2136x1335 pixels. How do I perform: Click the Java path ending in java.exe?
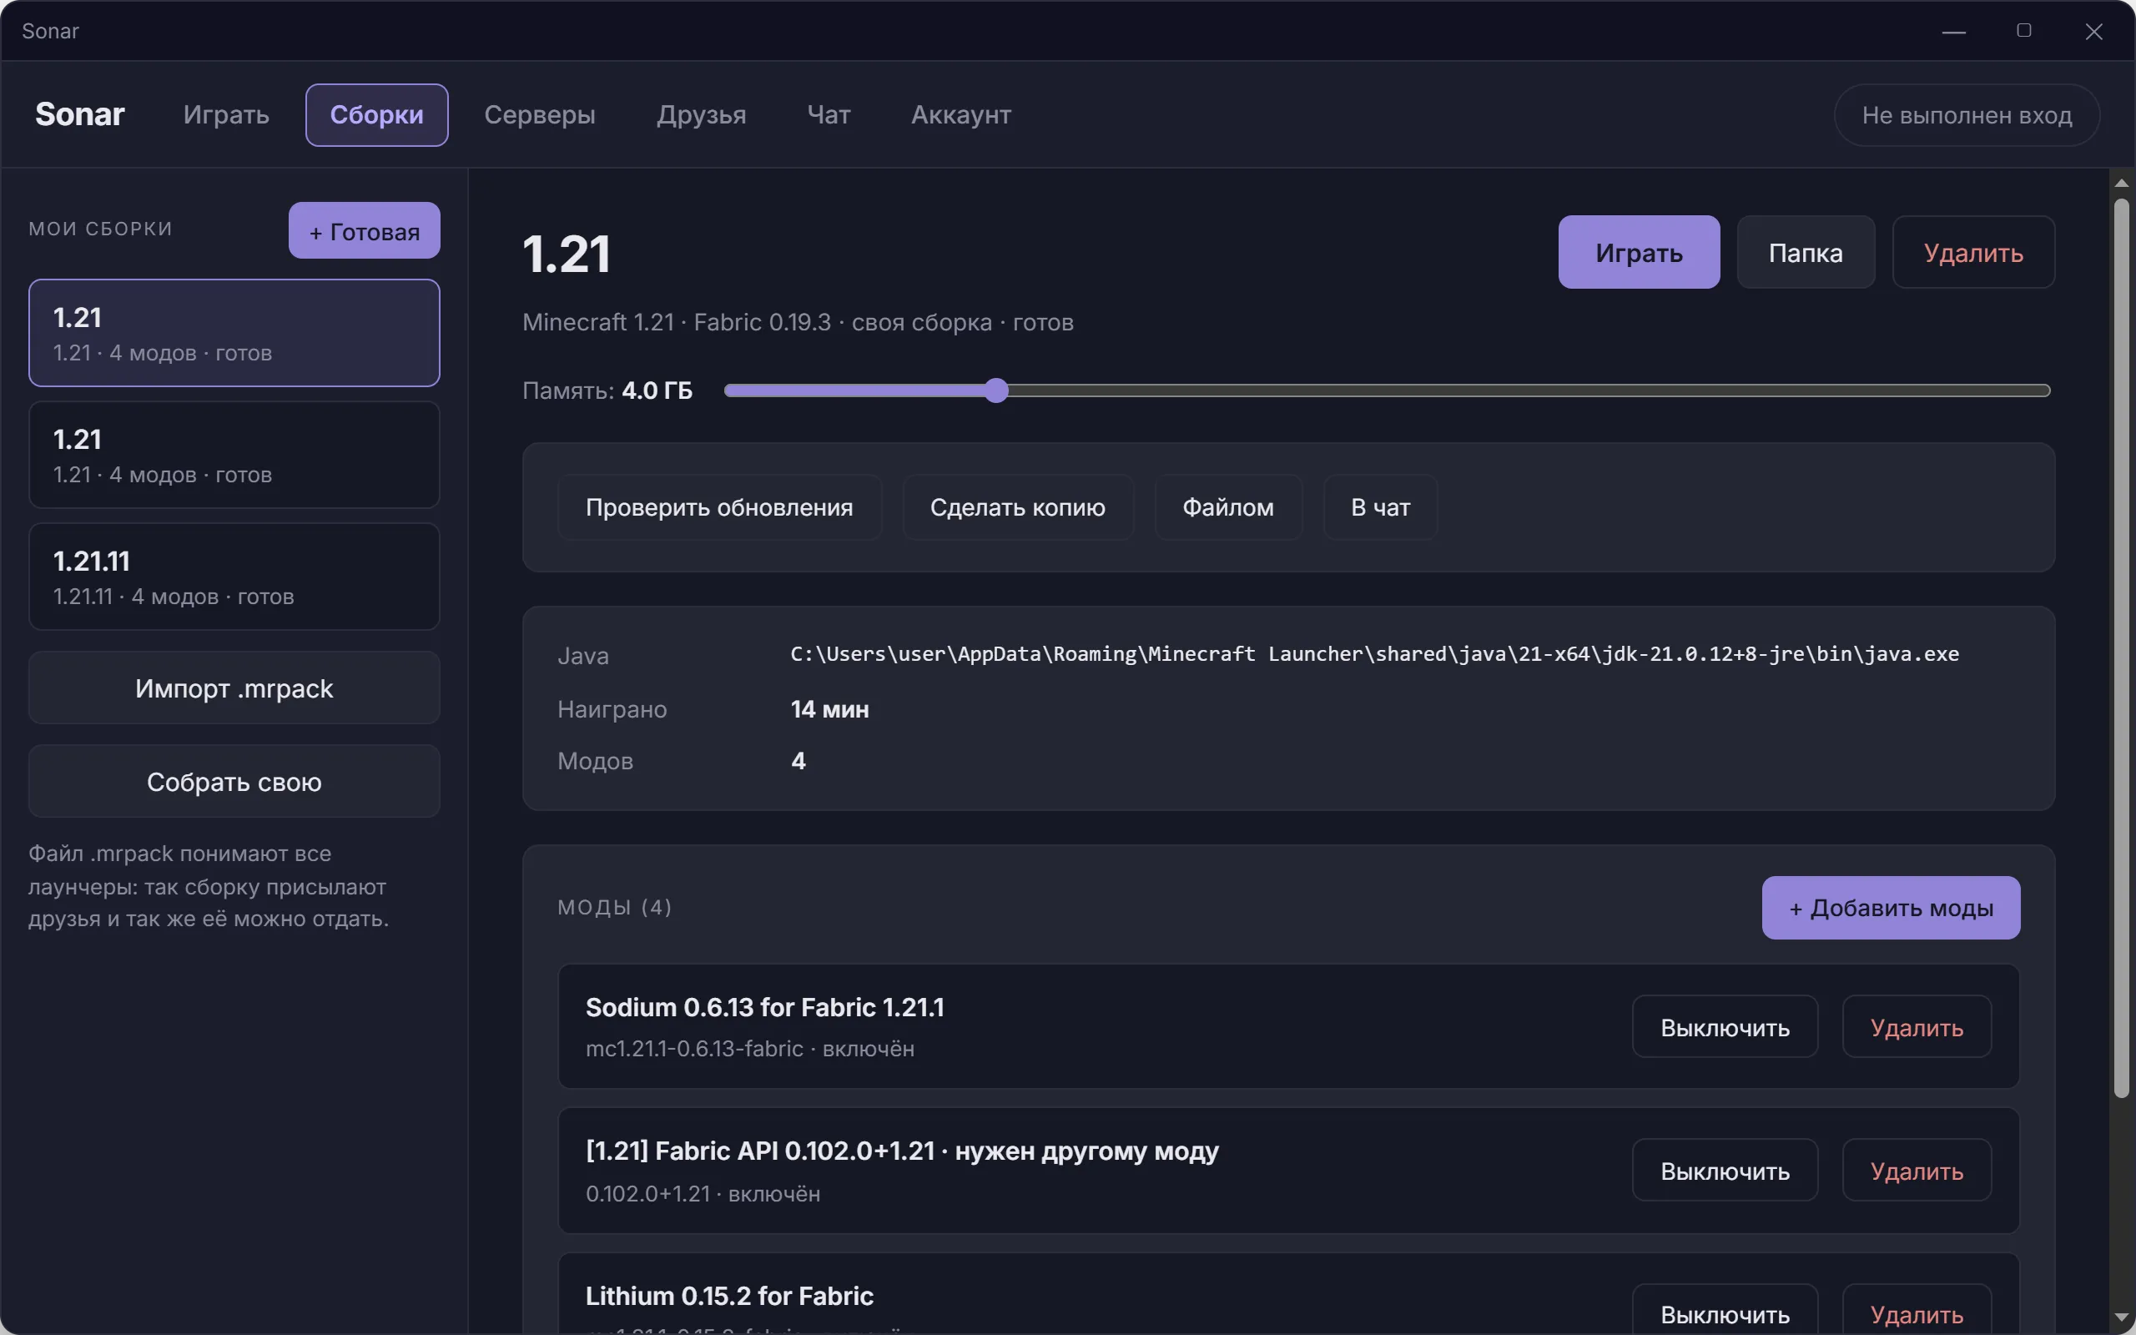[x=1374, y=654]
